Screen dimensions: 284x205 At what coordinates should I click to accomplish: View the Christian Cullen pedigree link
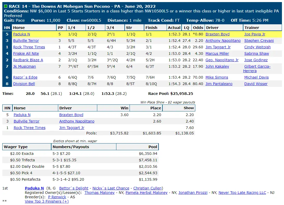click(147, 188)
